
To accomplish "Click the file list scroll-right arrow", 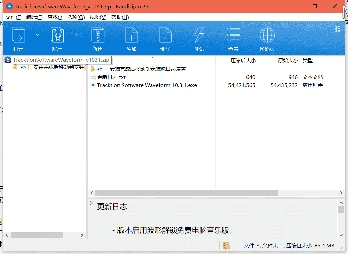I will pos(341,193).
